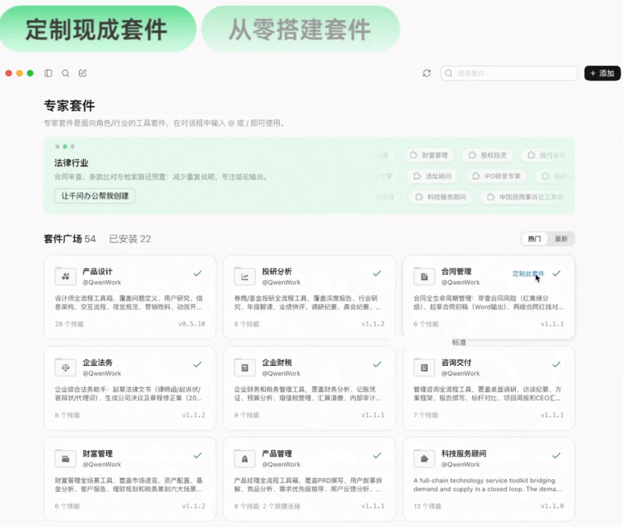Click the 科技服务顾问 card's puzzle icon
Screen dimensions: 623x527
(x=424, y=459)
